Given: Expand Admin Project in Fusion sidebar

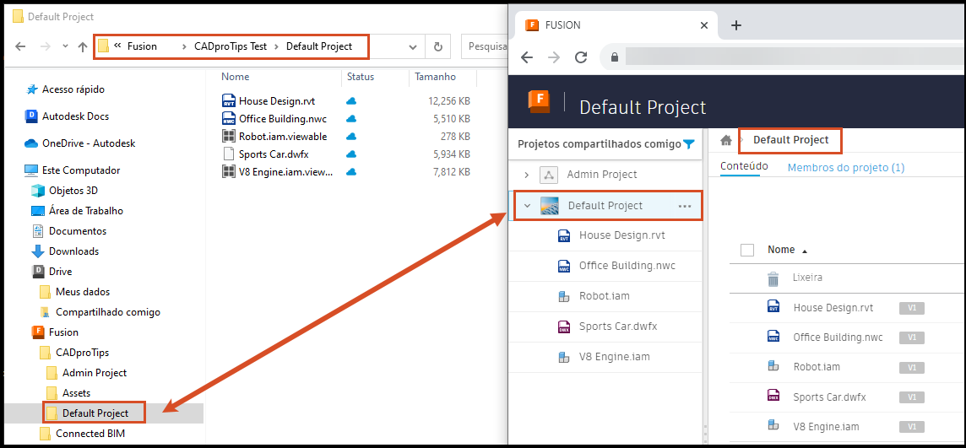Looking at the screenshot, I should [x=526, y=175].
